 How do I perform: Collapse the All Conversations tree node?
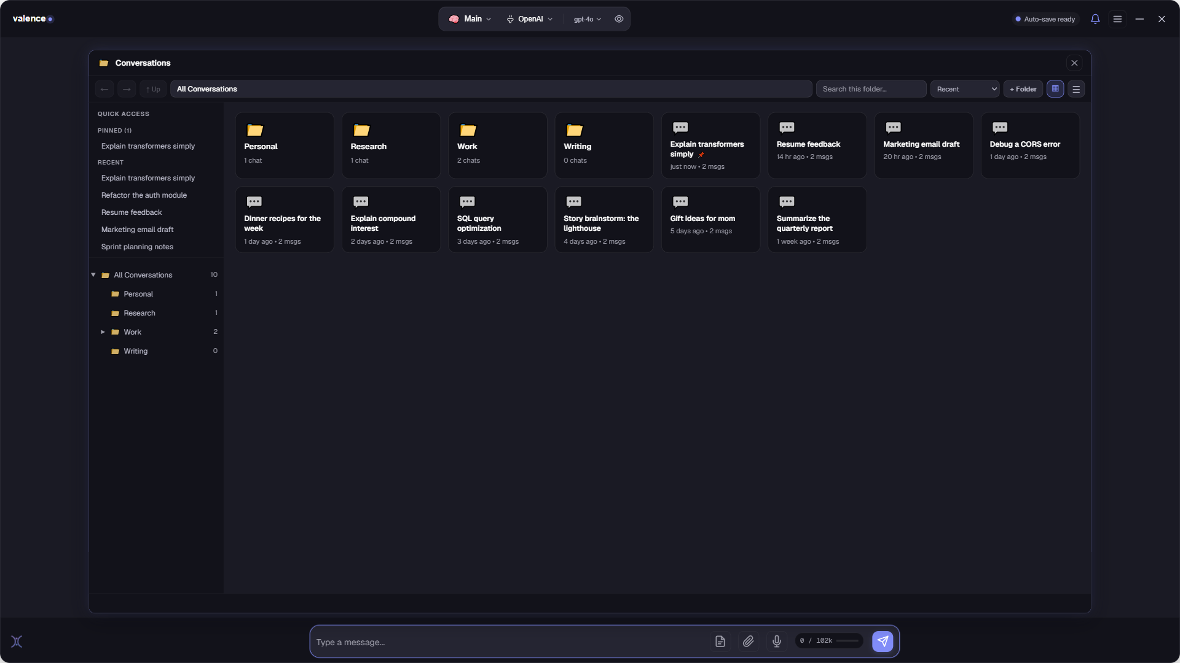[x=93, y=275]
